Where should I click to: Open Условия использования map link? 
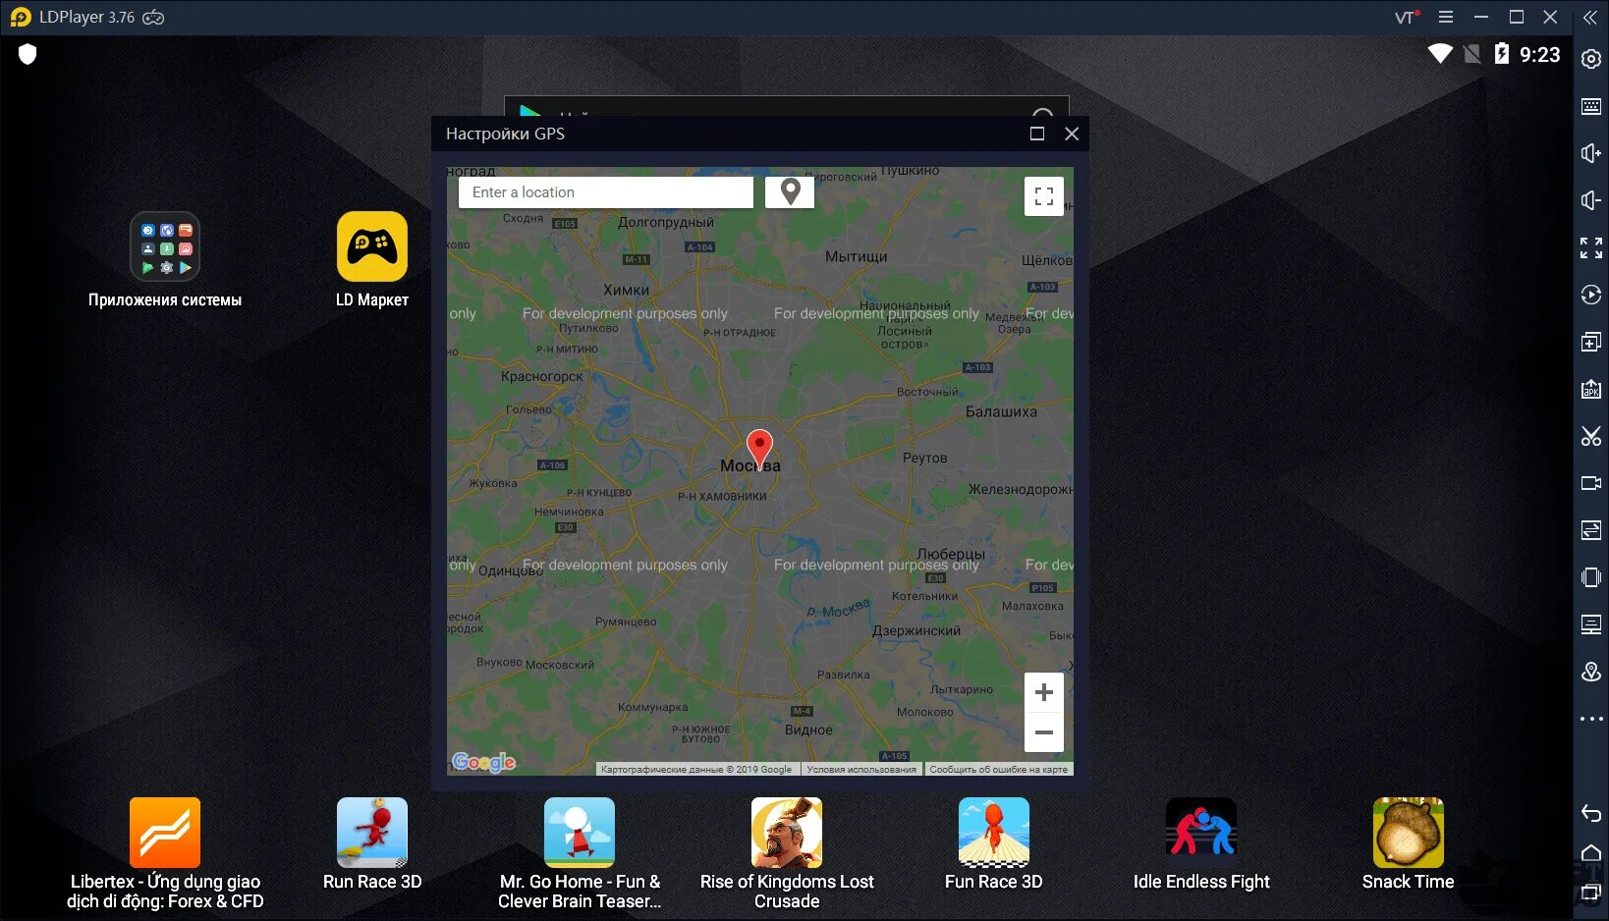861,770
